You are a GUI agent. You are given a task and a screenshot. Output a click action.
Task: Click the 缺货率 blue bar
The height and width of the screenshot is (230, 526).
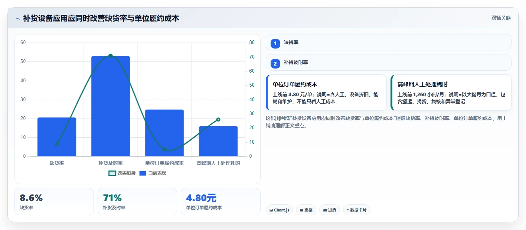click(x=57, y=137)
